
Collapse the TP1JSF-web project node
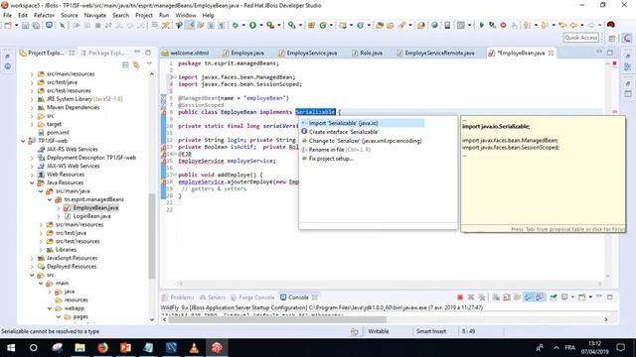23,141
